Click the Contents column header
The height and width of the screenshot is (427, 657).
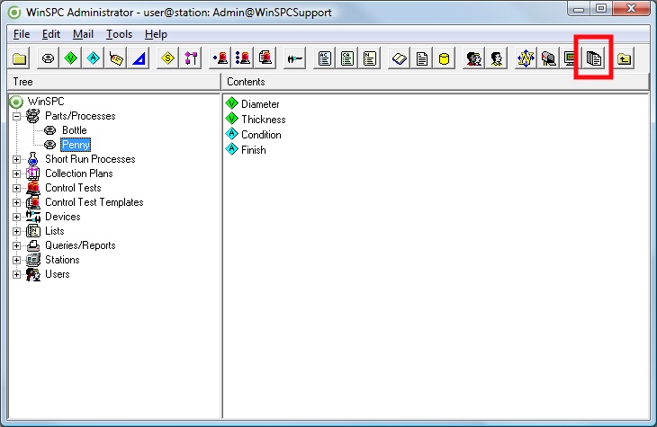tap(436, 82)
